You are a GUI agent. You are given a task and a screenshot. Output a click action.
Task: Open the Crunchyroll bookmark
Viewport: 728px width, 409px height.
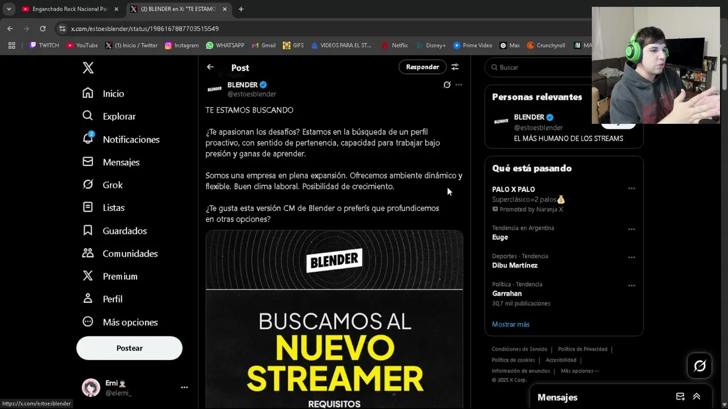pos(546,45)
